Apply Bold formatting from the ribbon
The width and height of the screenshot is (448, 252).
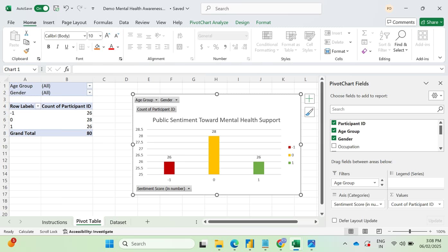coord(49,47)
